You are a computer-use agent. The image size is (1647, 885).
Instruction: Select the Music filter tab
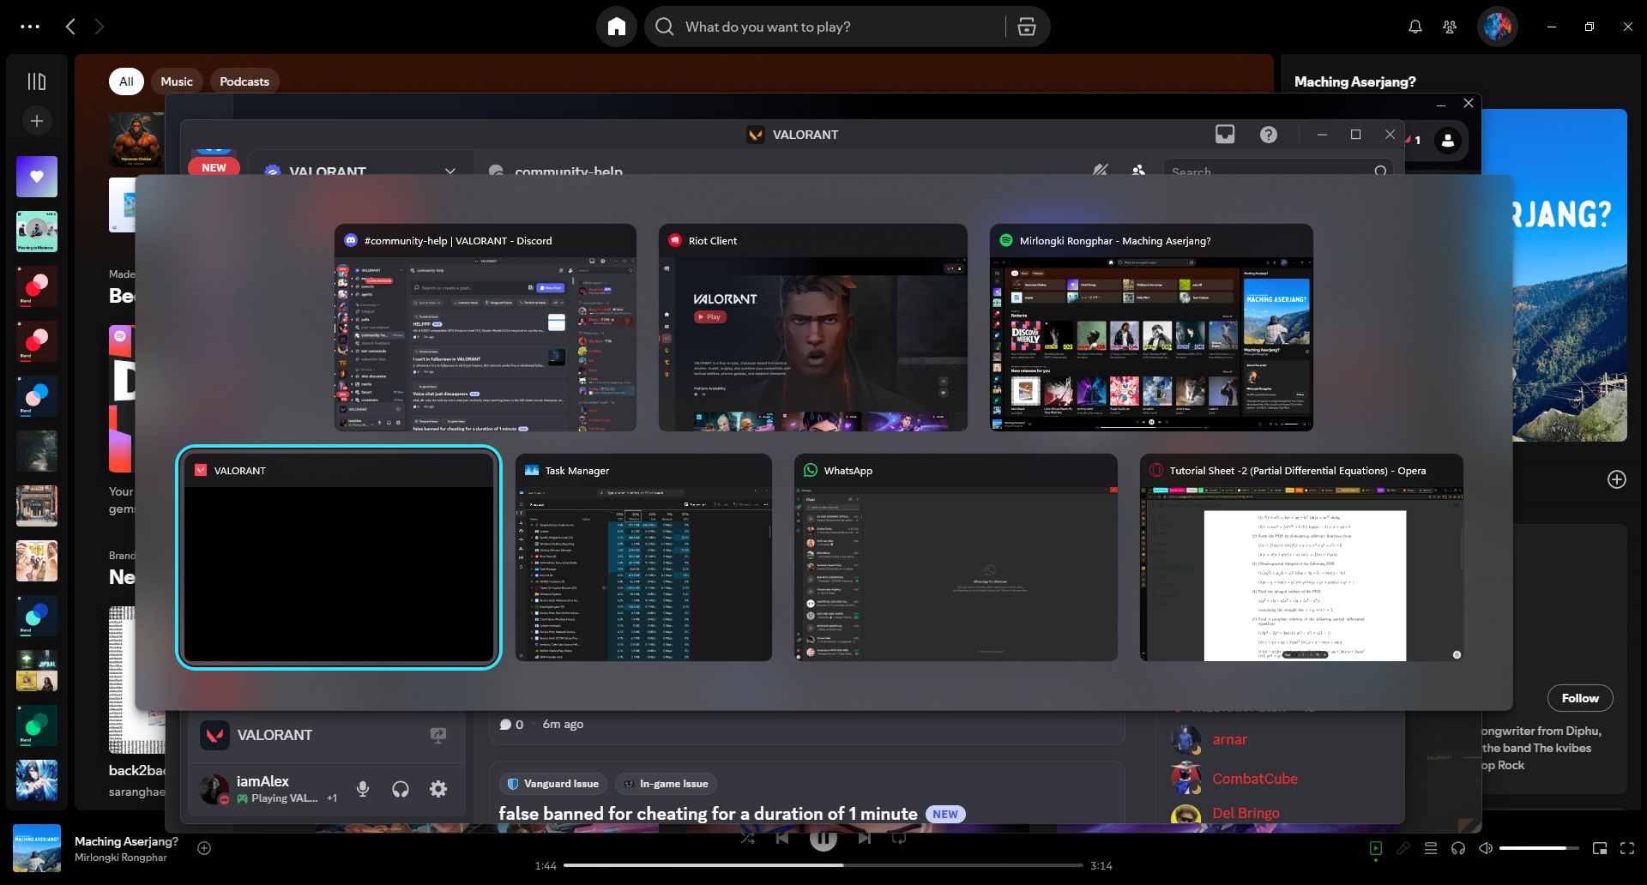177,81
